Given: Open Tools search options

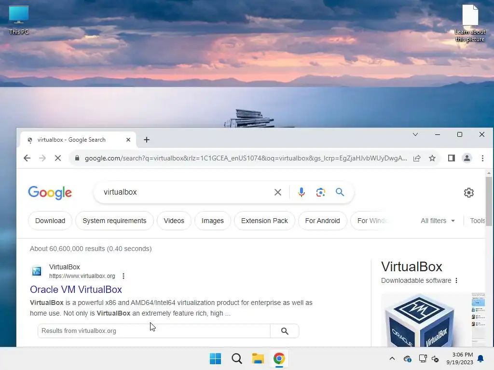Looking at the screenshot, I should click(x=477, y=221).
